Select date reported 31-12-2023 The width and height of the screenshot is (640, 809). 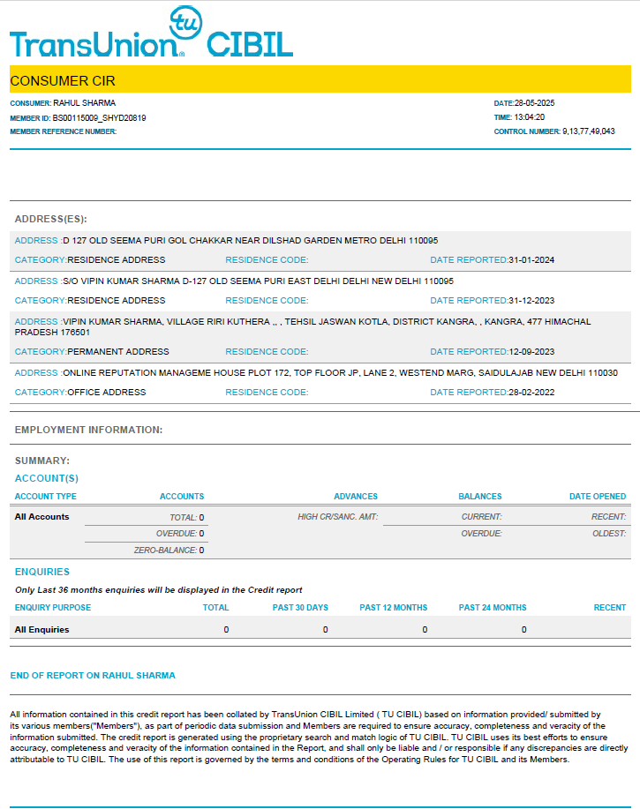(x=531, y=300)
